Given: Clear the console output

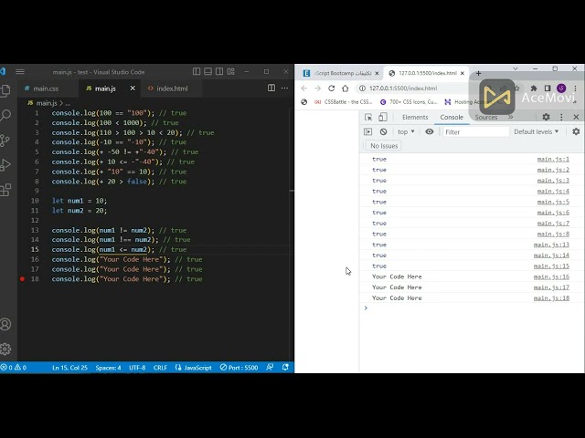Looking at the screenshot, I should coord(383,131).
